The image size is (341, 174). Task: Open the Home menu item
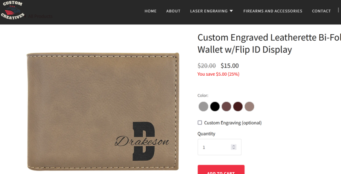pyautogui.click(x=150, y=11)
